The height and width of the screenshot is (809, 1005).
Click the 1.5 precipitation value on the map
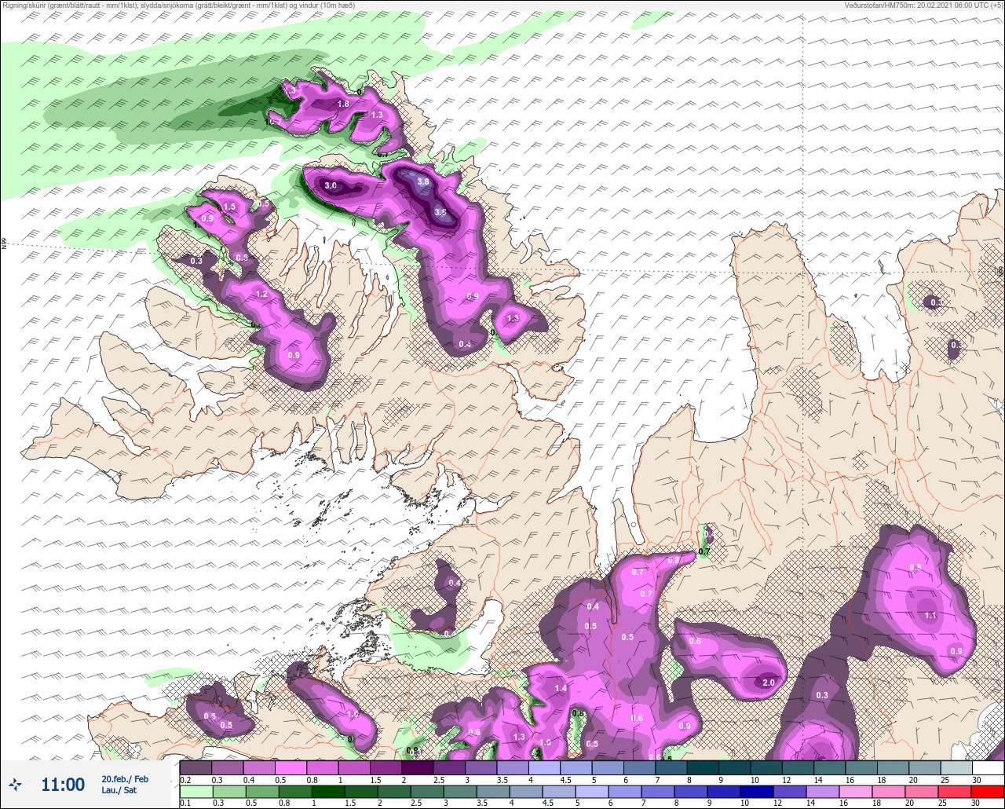click(229, 207)
